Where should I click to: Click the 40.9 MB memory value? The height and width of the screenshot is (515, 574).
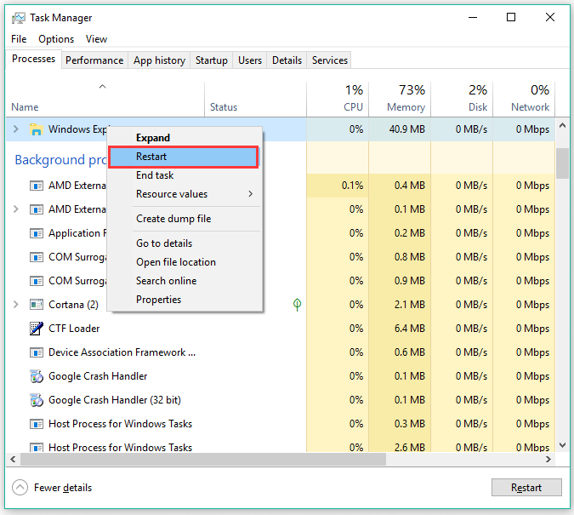coord(406,129)
